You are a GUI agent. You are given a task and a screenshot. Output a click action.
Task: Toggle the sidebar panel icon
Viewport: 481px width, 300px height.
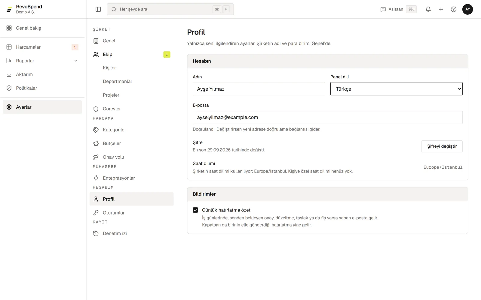click(98, 9)
